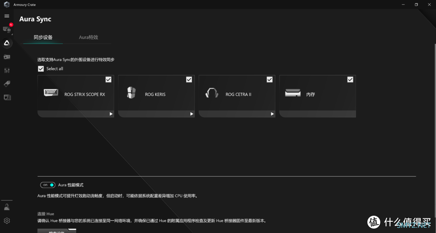Click the Armoury Crate logo icon
The image size is (436, 233).
7,4
